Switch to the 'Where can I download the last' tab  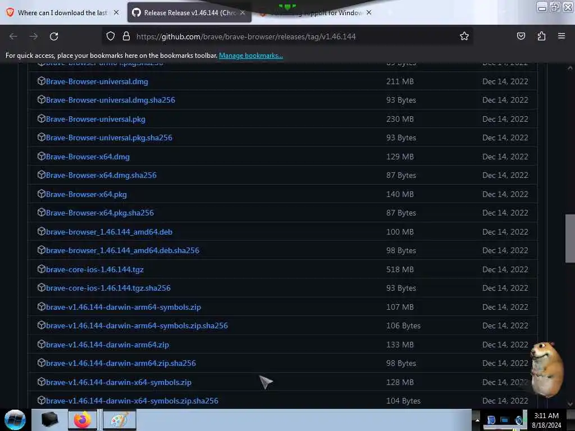[x=62, y=13]
